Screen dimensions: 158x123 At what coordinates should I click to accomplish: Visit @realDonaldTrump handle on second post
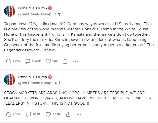(x=35, y=83)
